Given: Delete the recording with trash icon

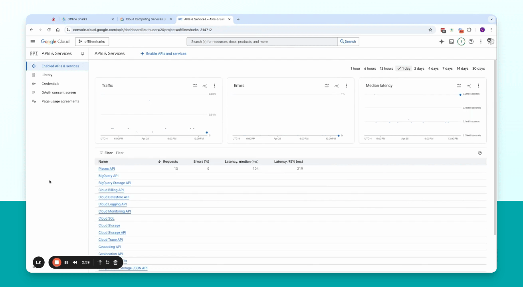Looking at the screenshot, I should [115, 262].
